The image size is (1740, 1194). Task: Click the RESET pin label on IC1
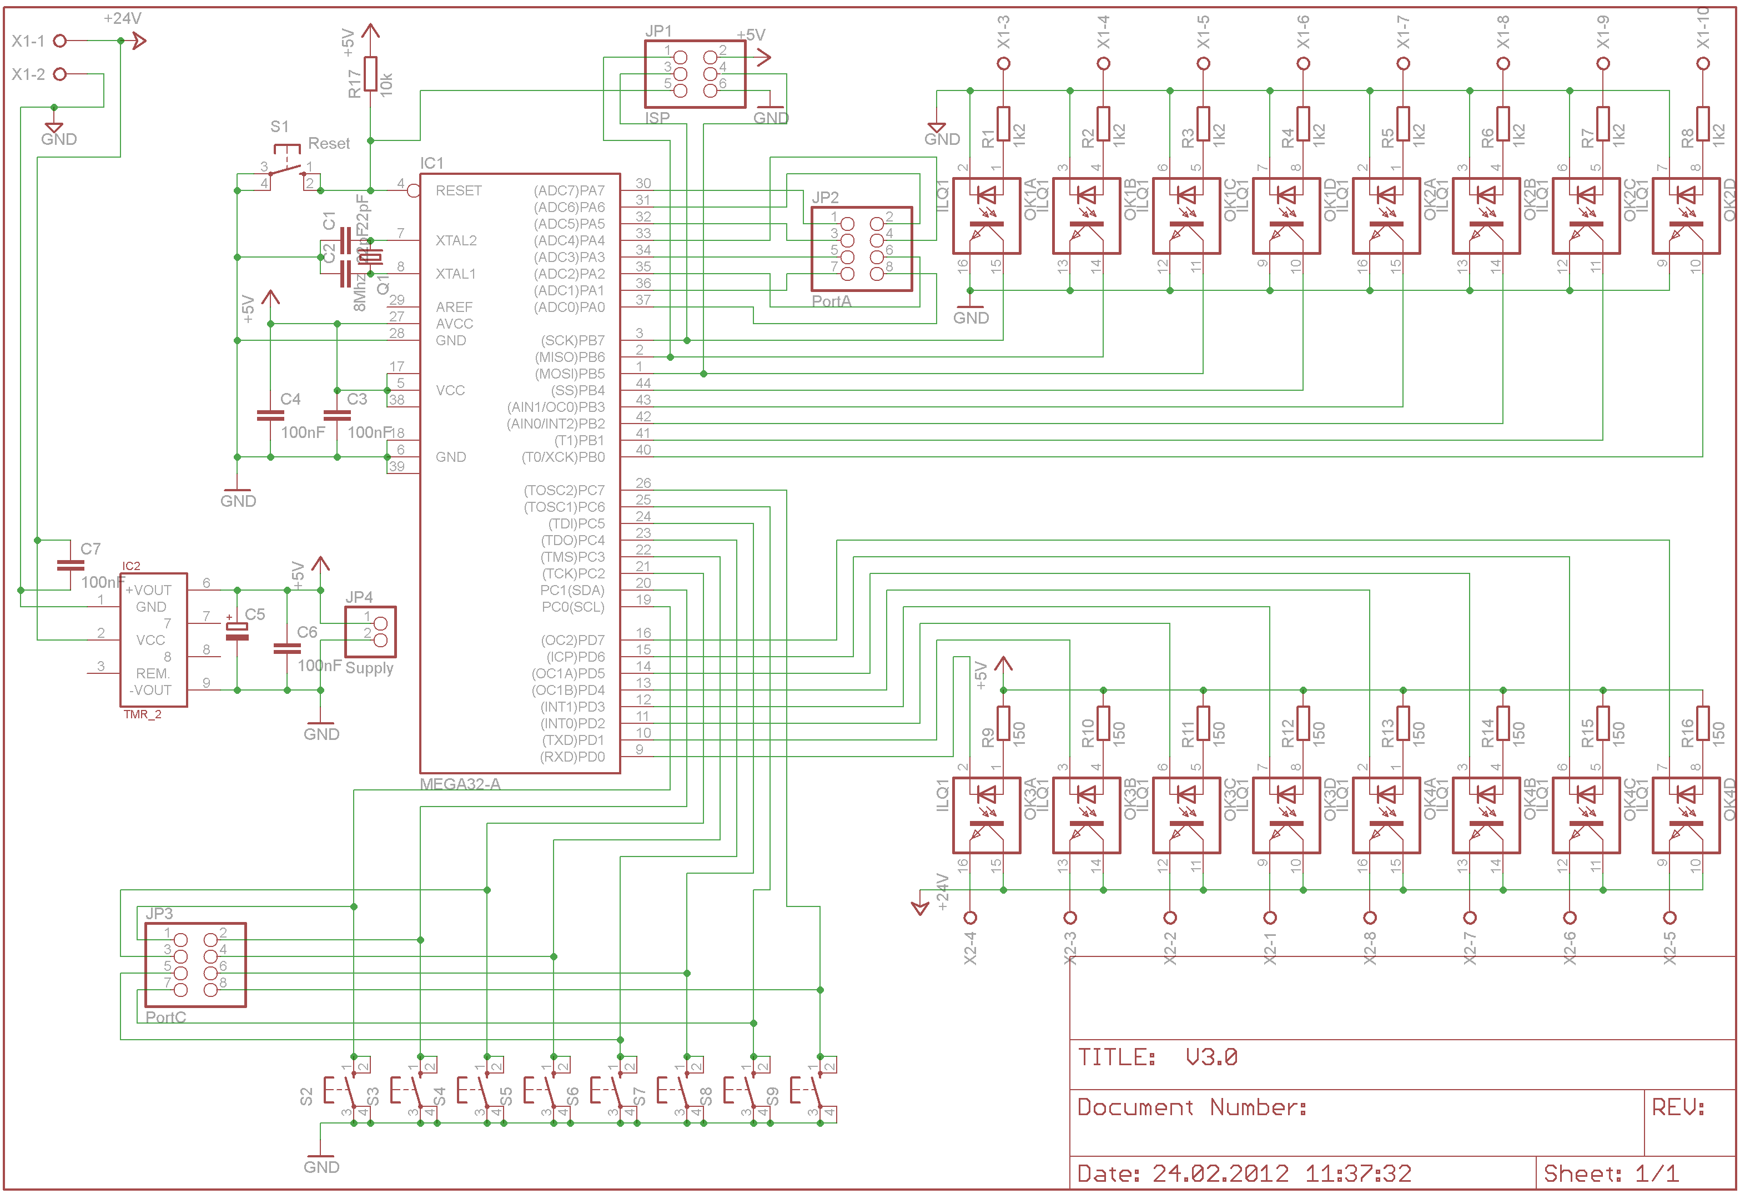click(458, 191)
